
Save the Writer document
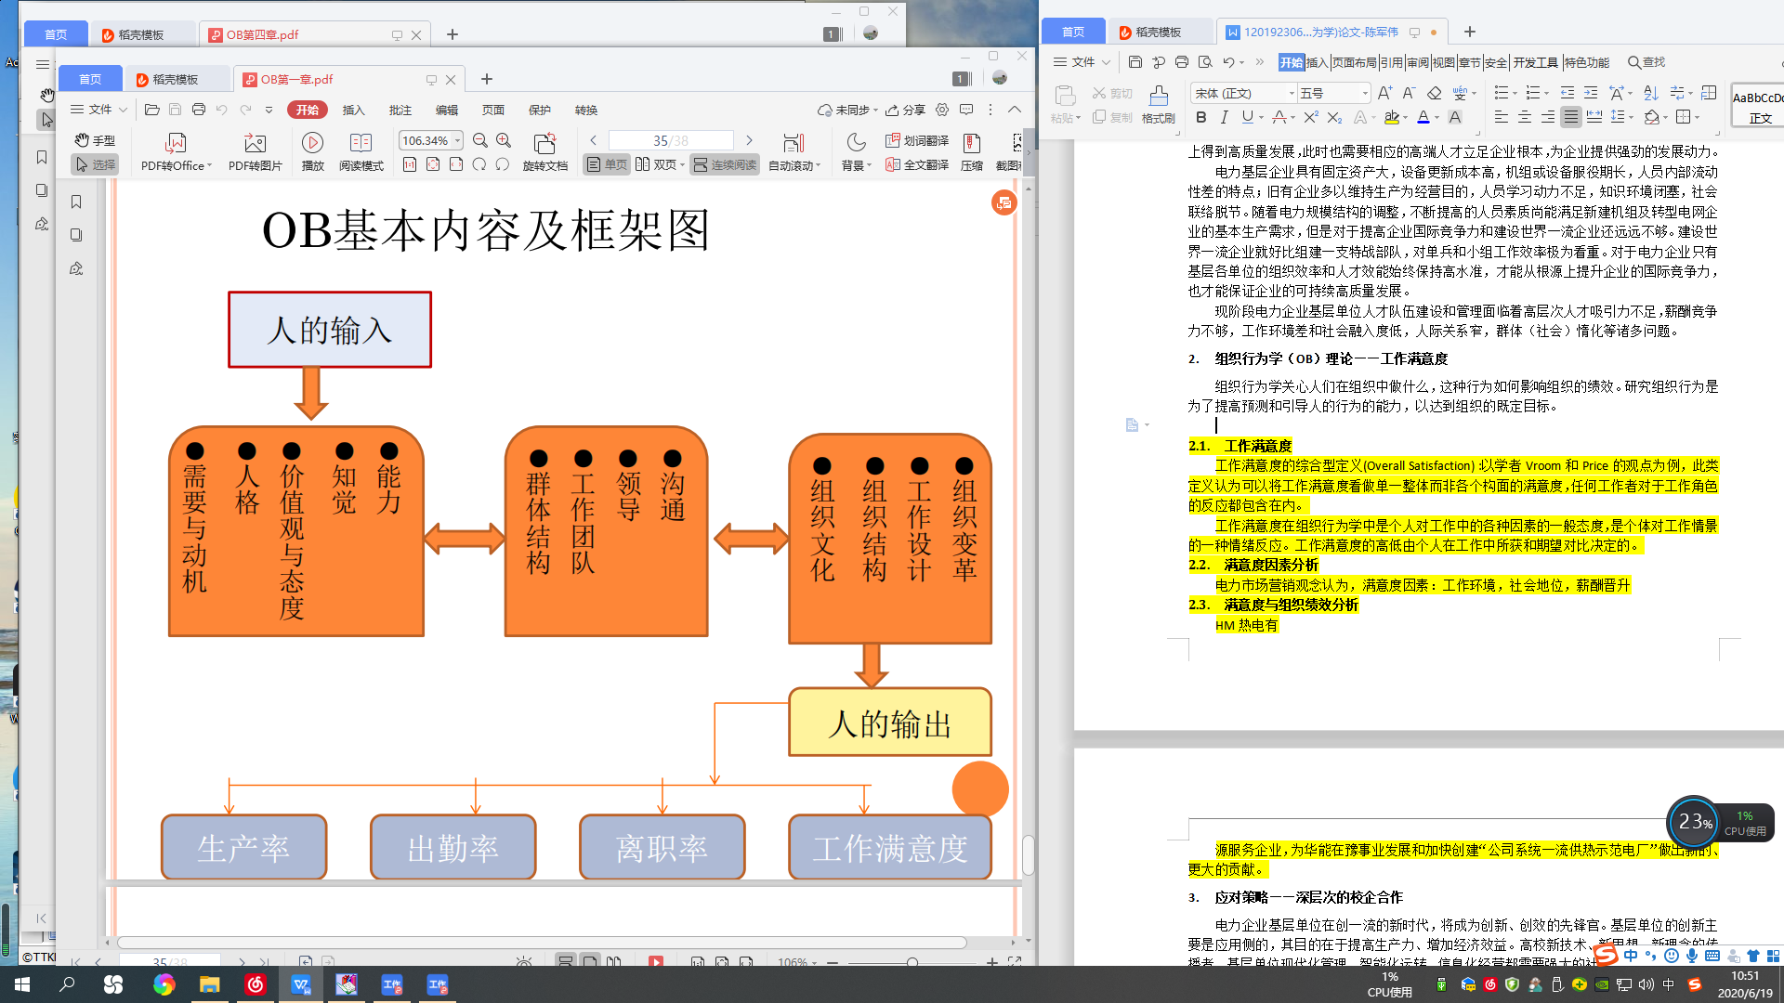tap(1135, 62)
